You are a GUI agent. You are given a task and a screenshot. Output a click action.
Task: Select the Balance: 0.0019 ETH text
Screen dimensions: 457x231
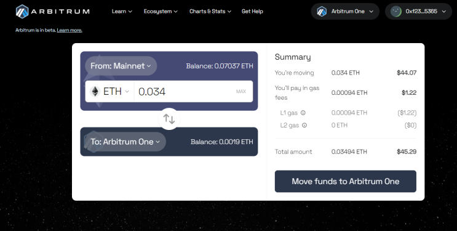tap(222, 142)
